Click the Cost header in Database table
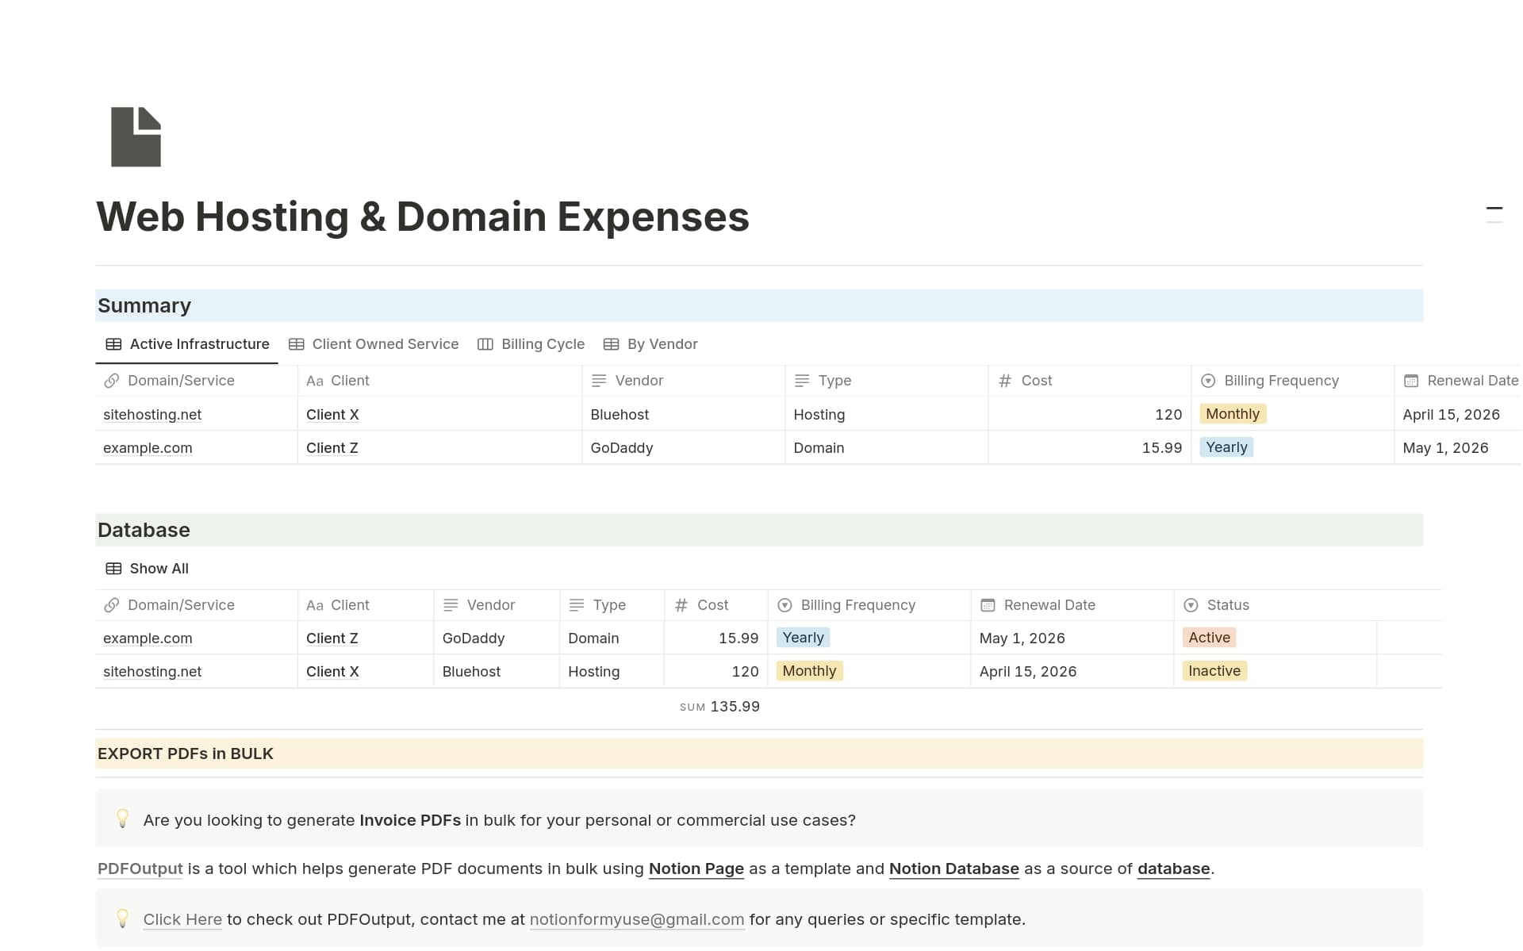Image resolution: width=1523 pixels, height=951 pixels. pyautogui.click(x=715, y=605)
